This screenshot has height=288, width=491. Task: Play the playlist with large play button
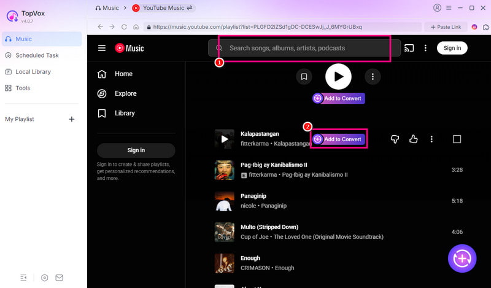[339, 77]
